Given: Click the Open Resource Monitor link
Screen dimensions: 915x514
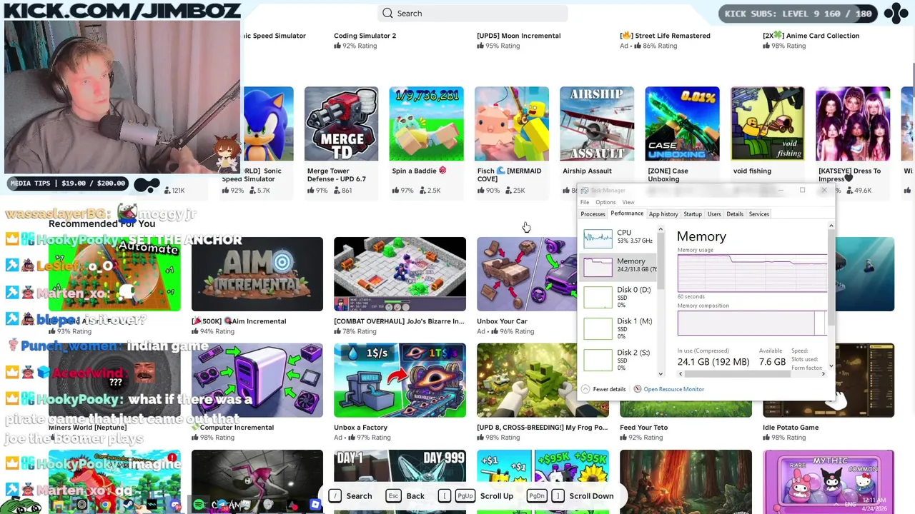Looking at the screenshot, I should click(673, 389).
